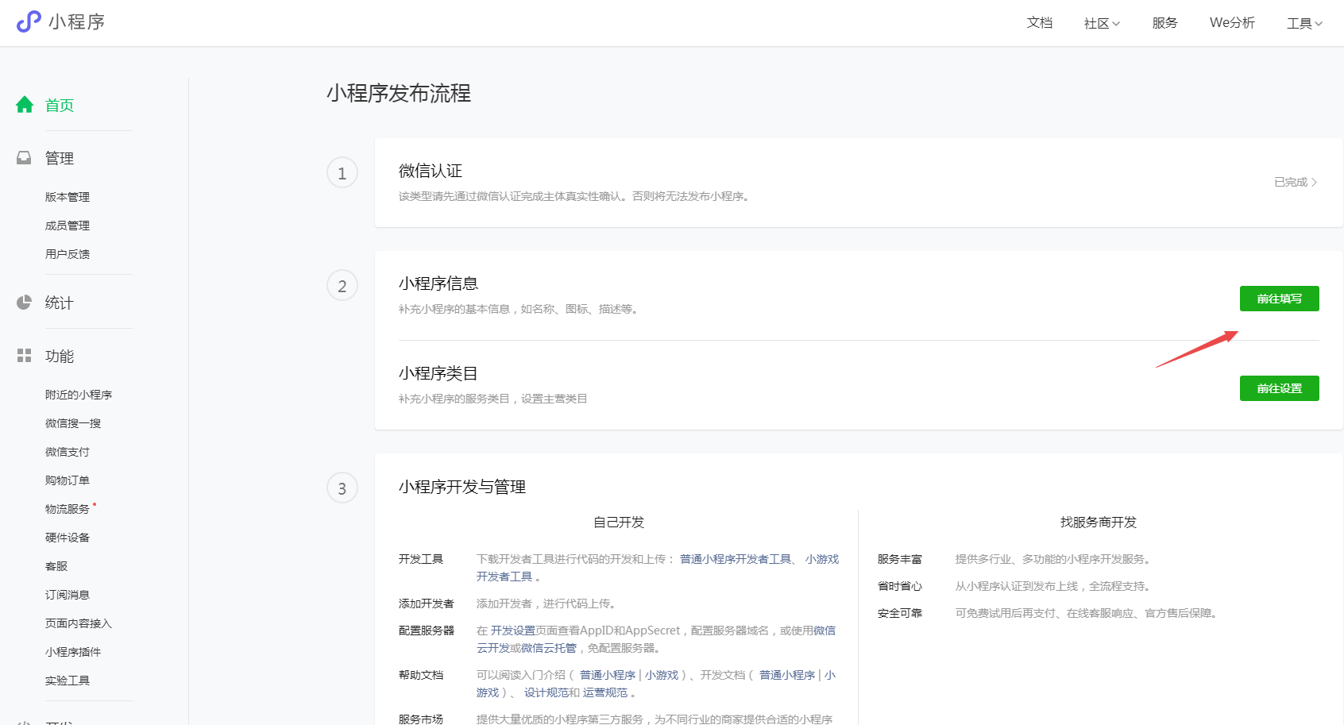Select 管理 section in sidebar
Viewport: 1344px width, 725px height.
click(60, 158)
